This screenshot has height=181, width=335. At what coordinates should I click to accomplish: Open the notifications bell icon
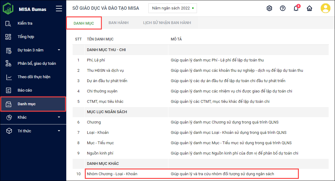(x=296, y=8)
